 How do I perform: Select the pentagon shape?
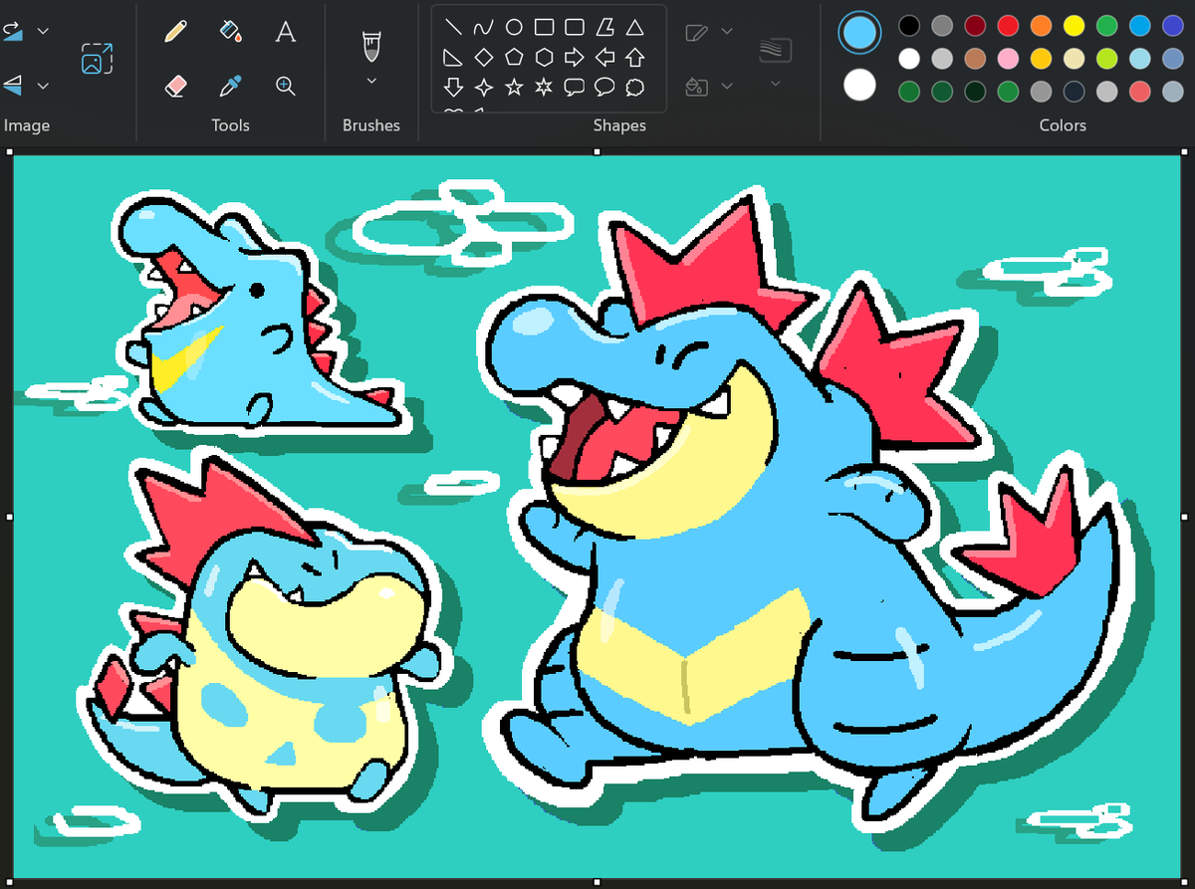513,58
